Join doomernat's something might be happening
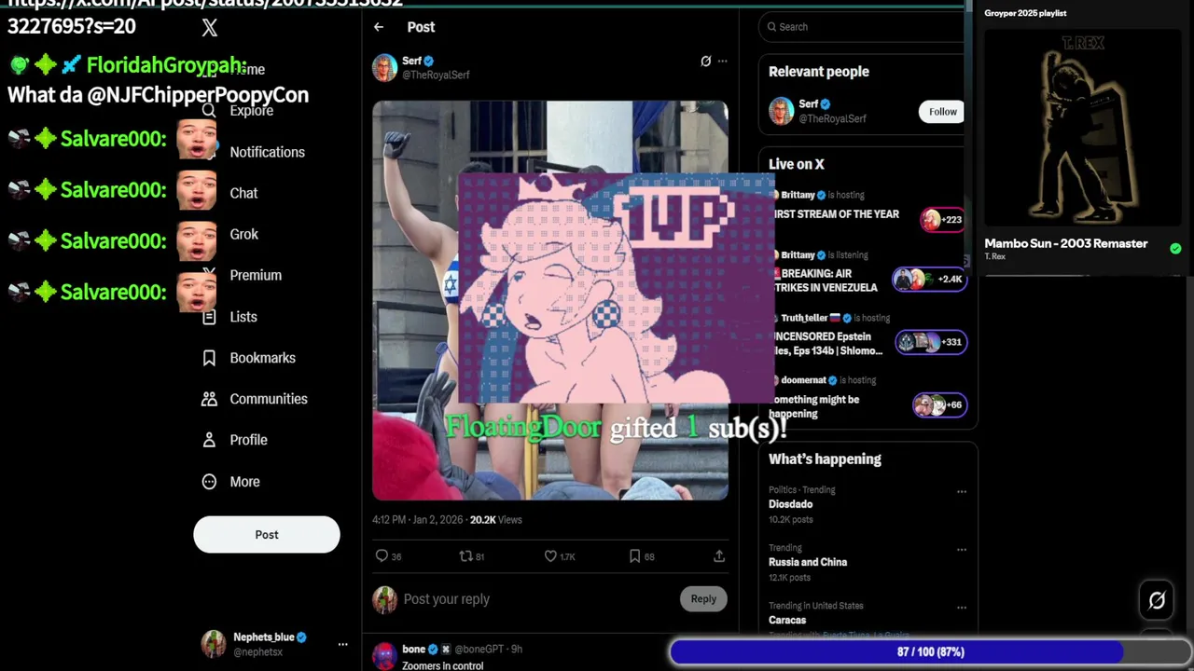Screen dimensions: 1194x671 pos(814,406)
